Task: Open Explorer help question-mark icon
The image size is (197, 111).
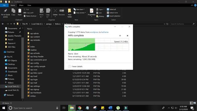Action: point(195,5)
